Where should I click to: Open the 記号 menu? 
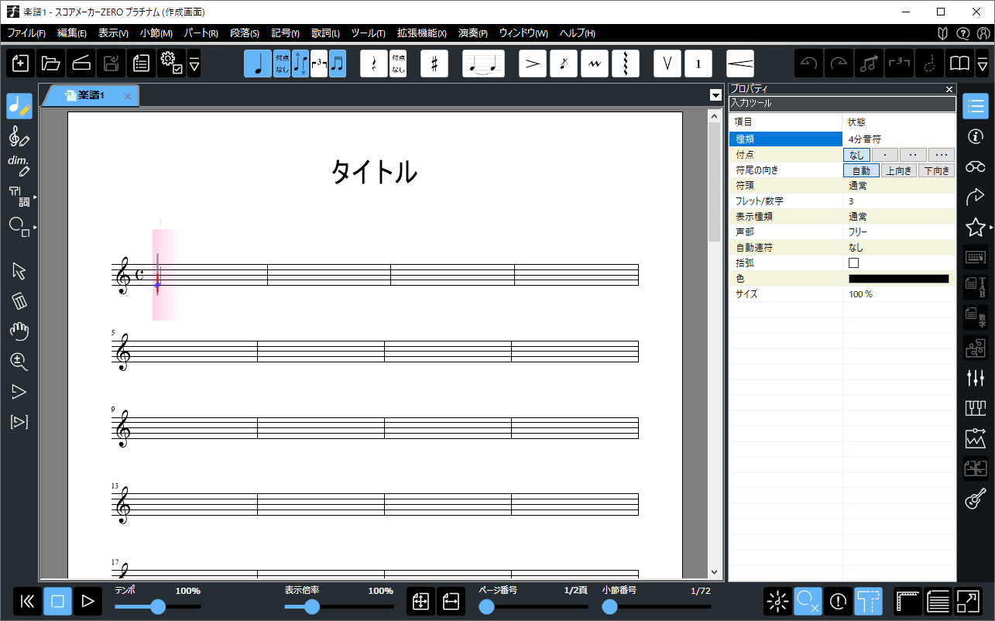click(x=285, y=33)
